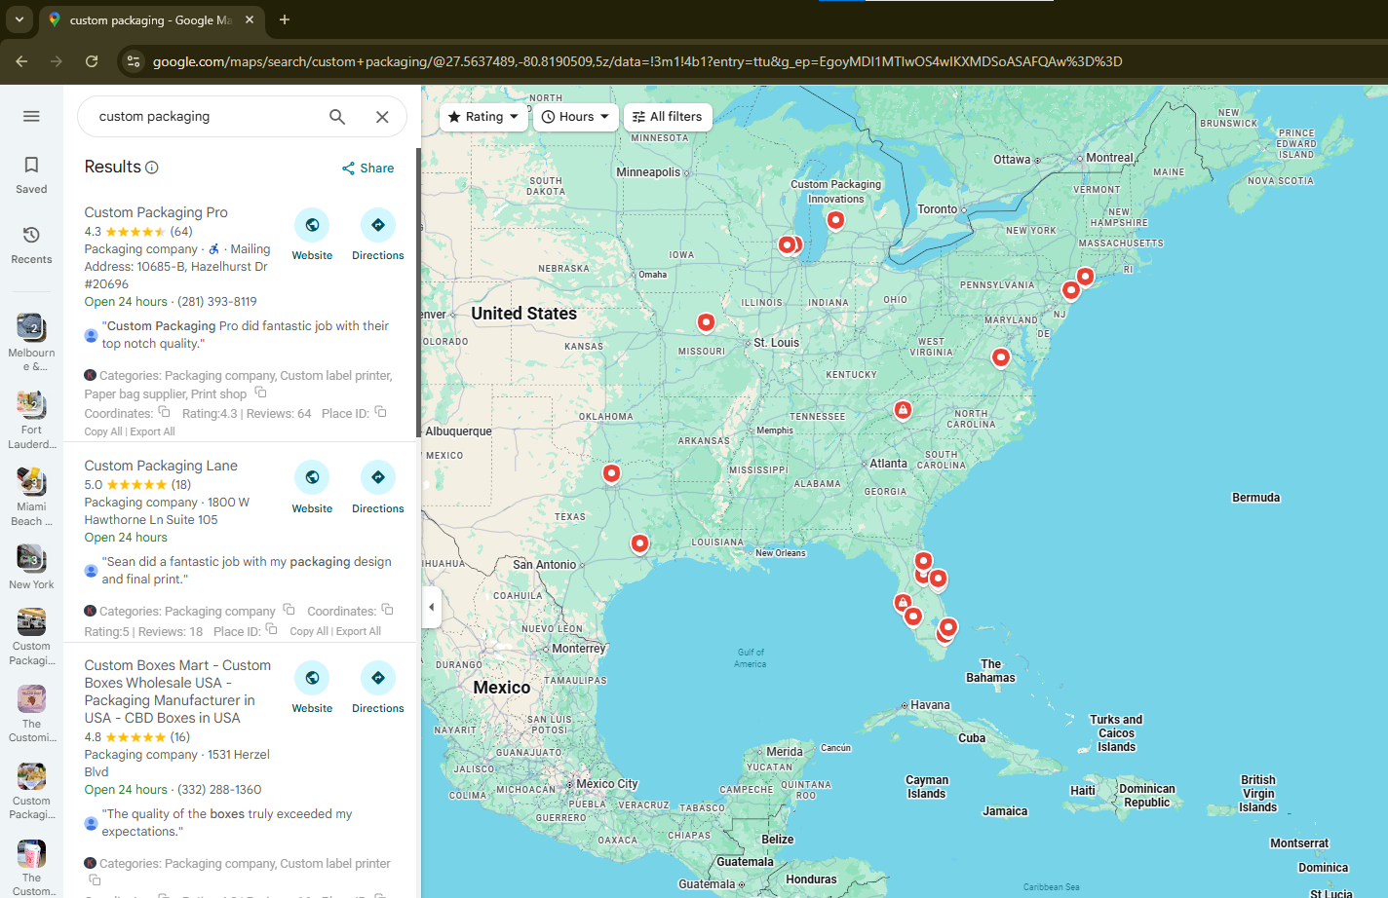Open the hamburger menu in Maps sidebar
Screen dimensions: 1388x898
31,117
